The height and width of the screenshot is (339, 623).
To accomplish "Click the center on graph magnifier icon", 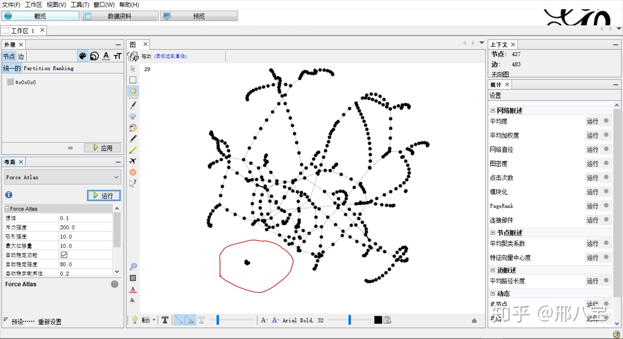I will [133, 267].
